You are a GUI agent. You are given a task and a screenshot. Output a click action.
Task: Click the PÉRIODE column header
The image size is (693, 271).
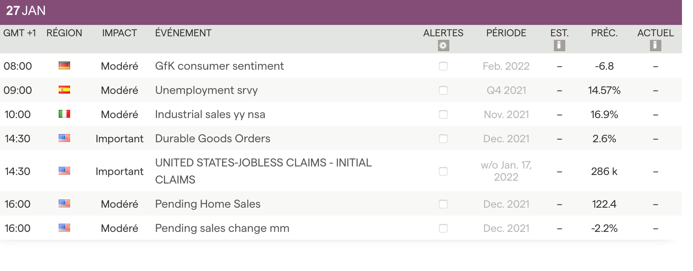click(506, 33)
